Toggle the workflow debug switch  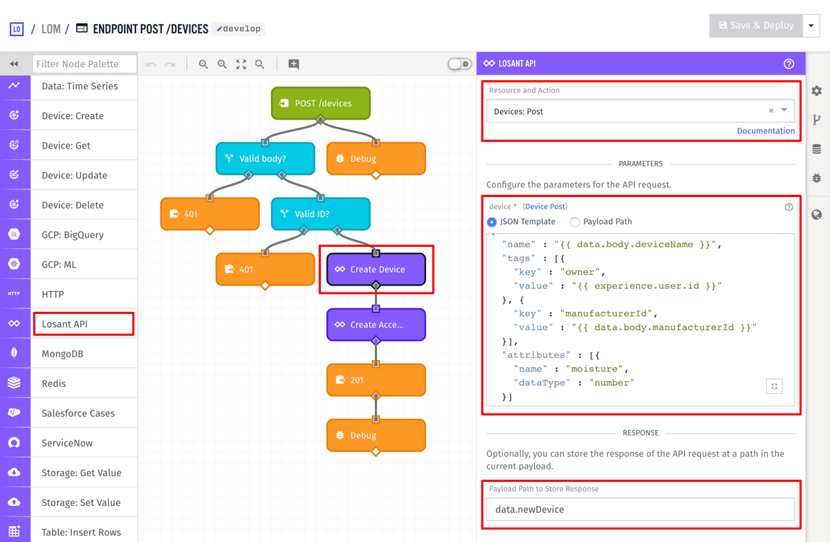tap(459, 64)
